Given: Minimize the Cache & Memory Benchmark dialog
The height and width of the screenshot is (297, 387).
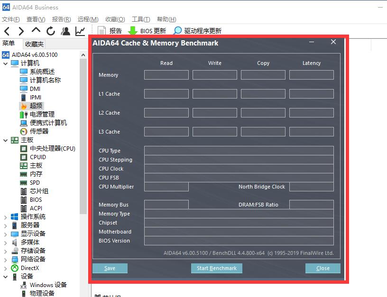Looking at the screenshot, I should pyautogui.click(x=312, y=42).
